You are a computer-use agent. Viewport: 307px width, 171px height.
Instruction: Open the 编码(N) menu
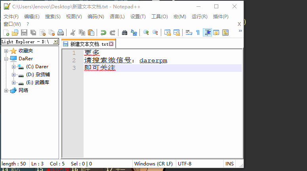pos(95,17)
